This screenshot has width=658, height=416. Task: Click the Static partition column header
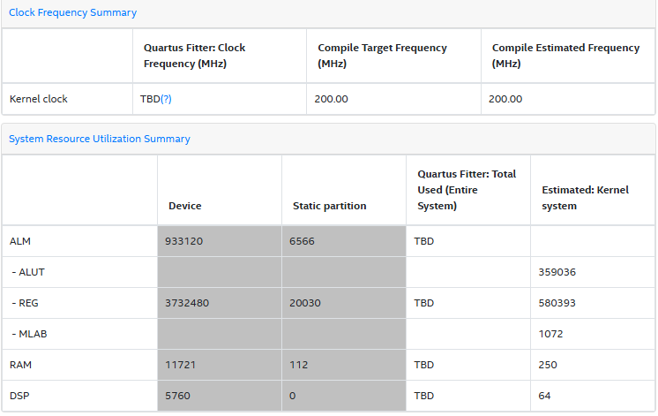pos(330,206)
